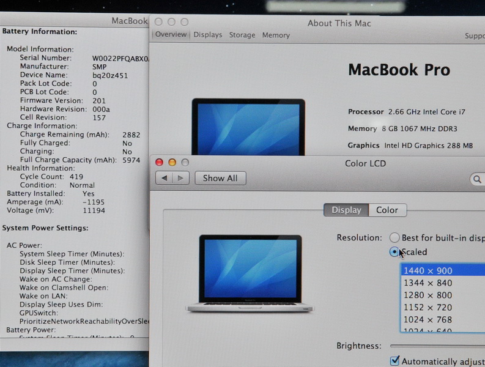This screenshot has height=367, width=485.
Task: Click the Condition value Normal
Action: pos(82,185)
